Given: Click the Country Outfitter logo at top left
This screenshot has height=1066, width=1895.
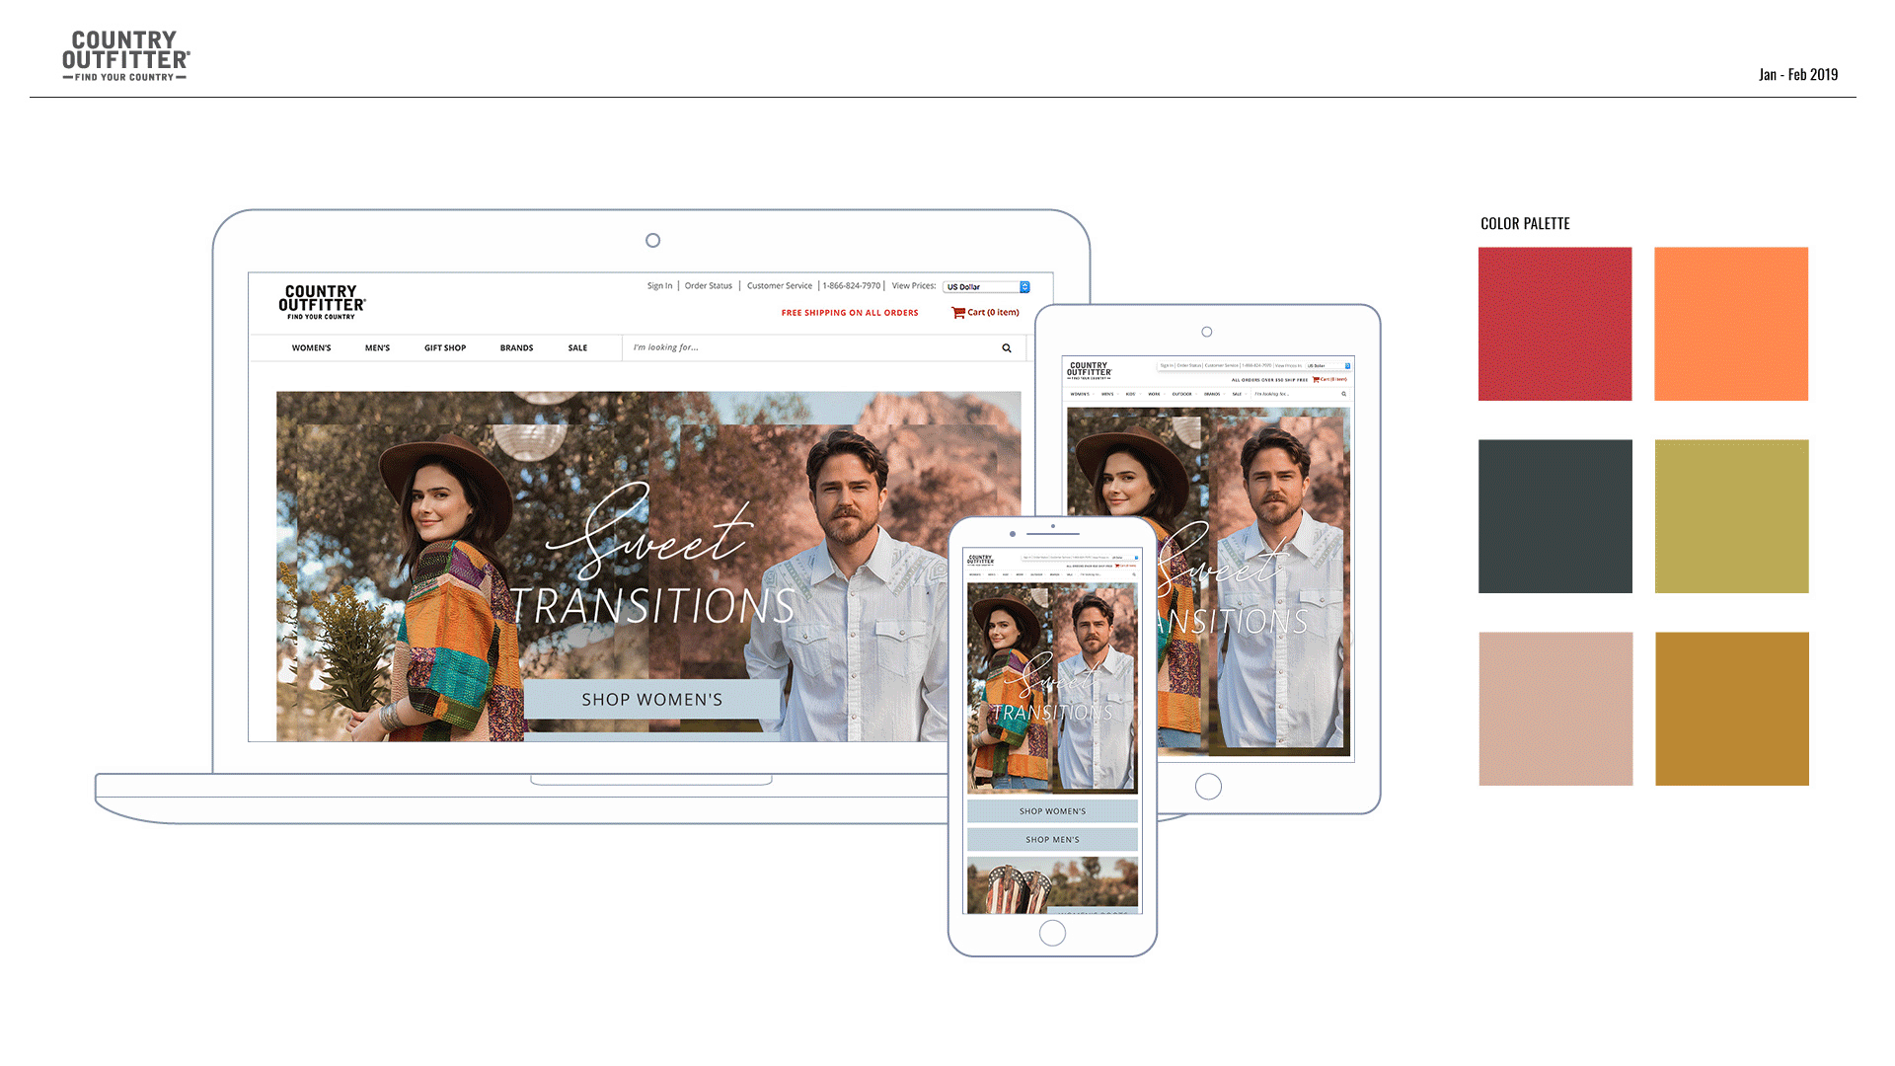Looking at the screenshot, I should pyautogui.click(x=125, y=55).
